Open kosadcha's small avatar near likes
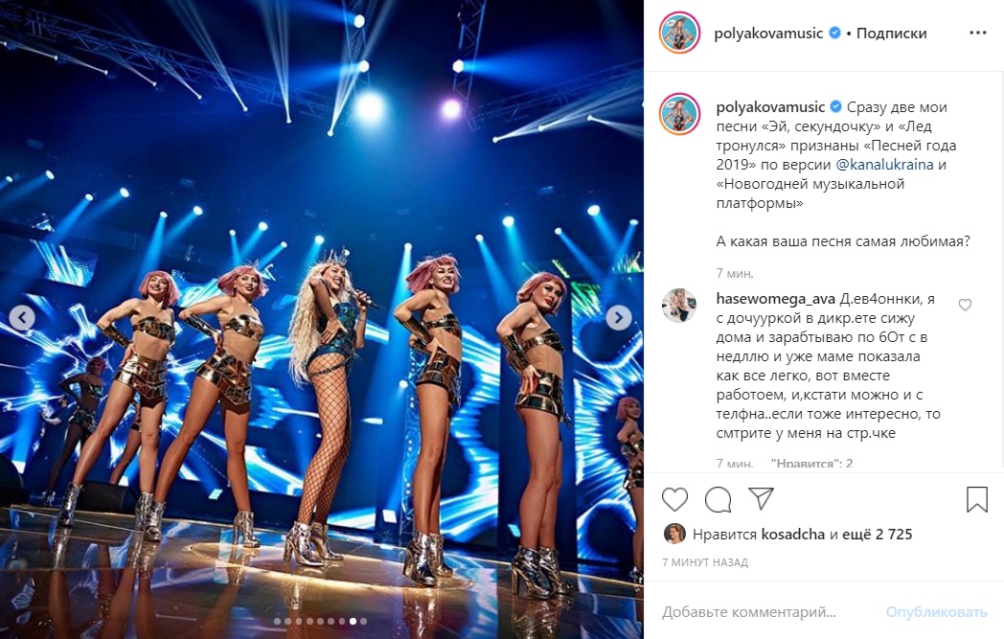 pyautogui.click(x=674, y=534)
